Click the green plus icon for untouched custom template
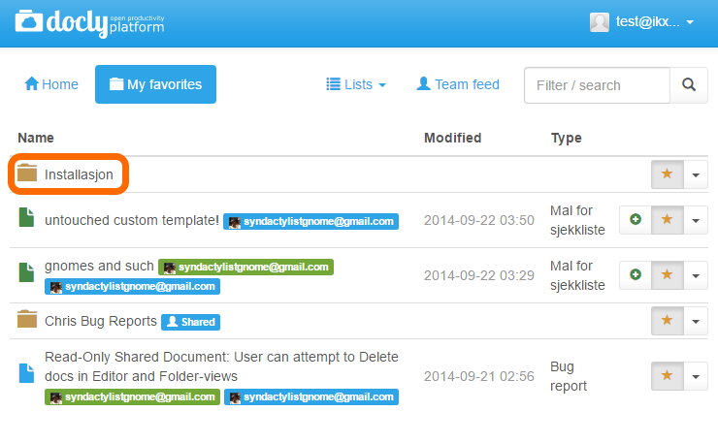The width and height of the screenshot is (718, 443). pos(636,220)
